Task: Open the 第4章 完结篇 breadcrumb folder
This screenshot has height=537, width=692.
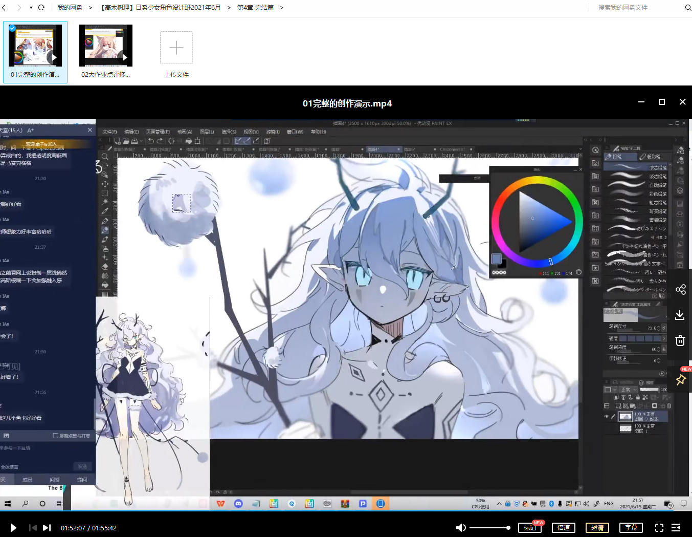Action: tap(255, 8)
